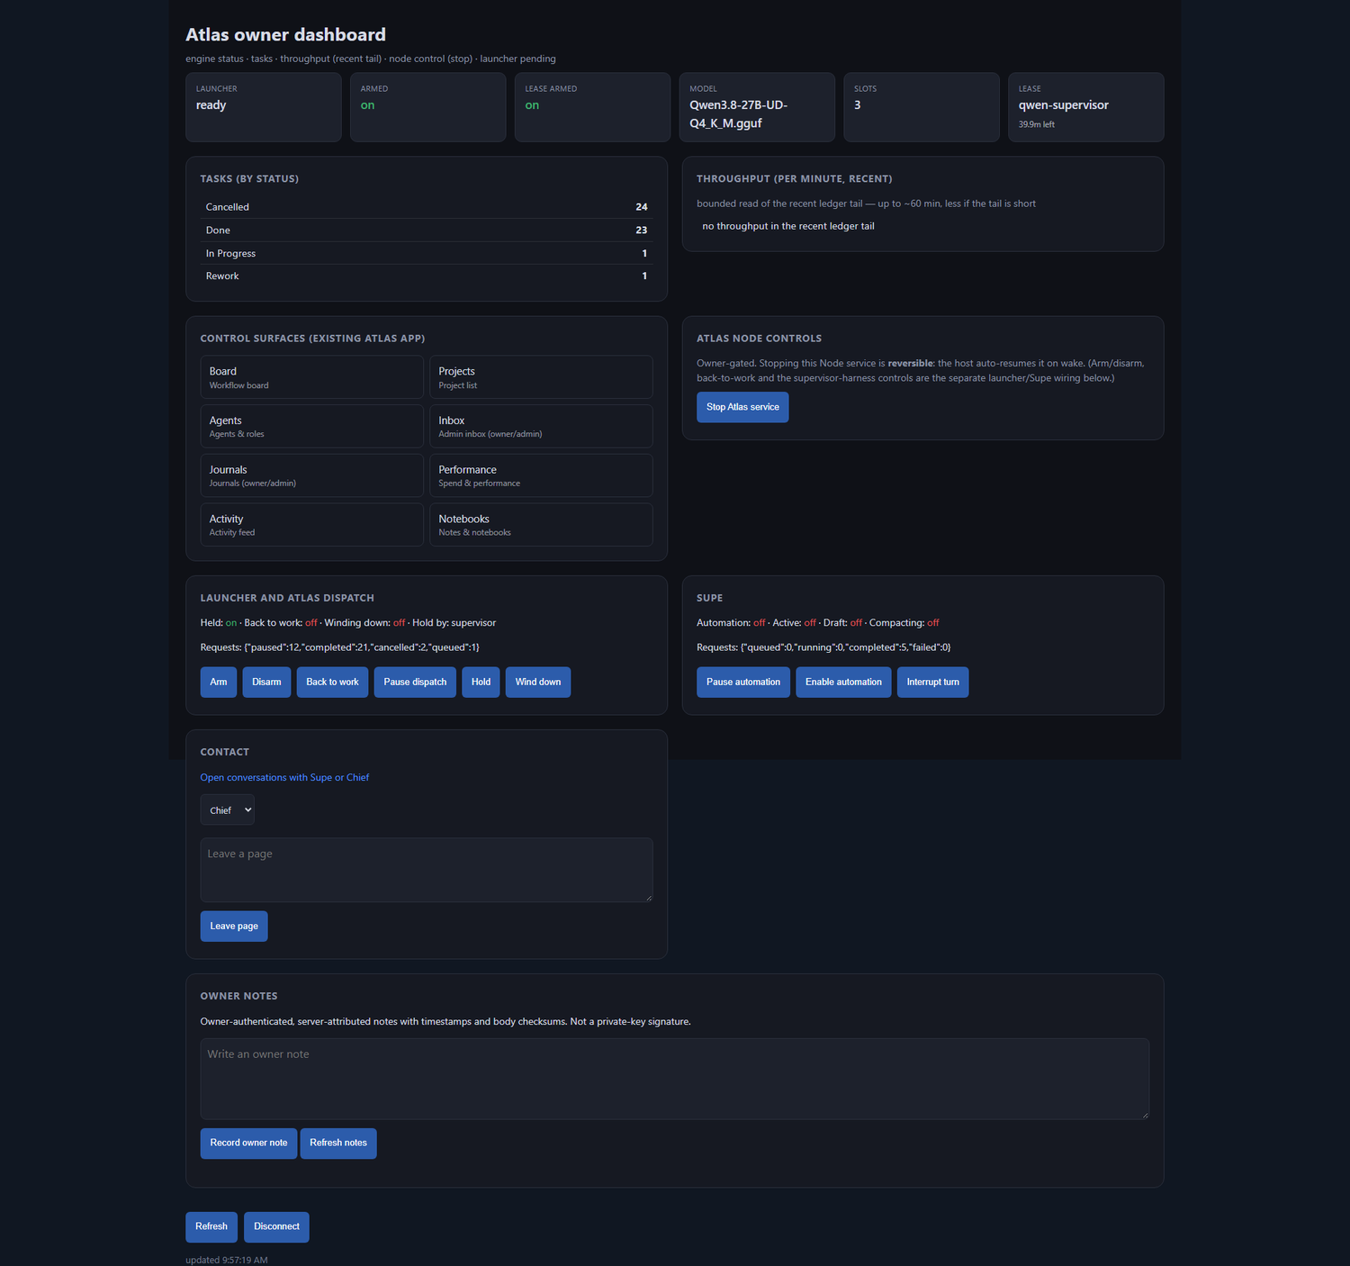Click the Launcher ready status card

click(264, 107)
